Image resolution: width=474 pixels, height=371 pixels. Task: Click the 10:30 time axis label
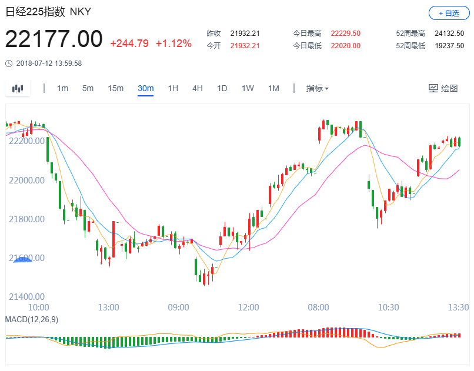point(389,308)
